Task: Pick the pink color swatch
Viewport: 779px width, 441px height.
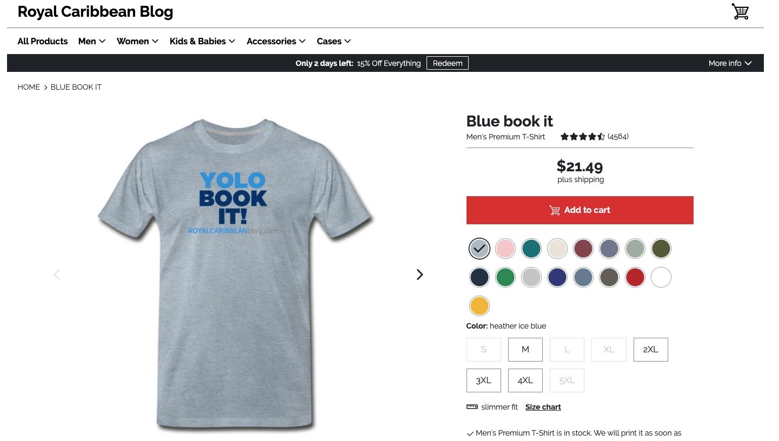Action: click(x=505, y=249)
